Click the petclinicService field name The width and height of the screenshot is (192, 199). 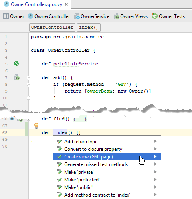(x=76, y=64)
